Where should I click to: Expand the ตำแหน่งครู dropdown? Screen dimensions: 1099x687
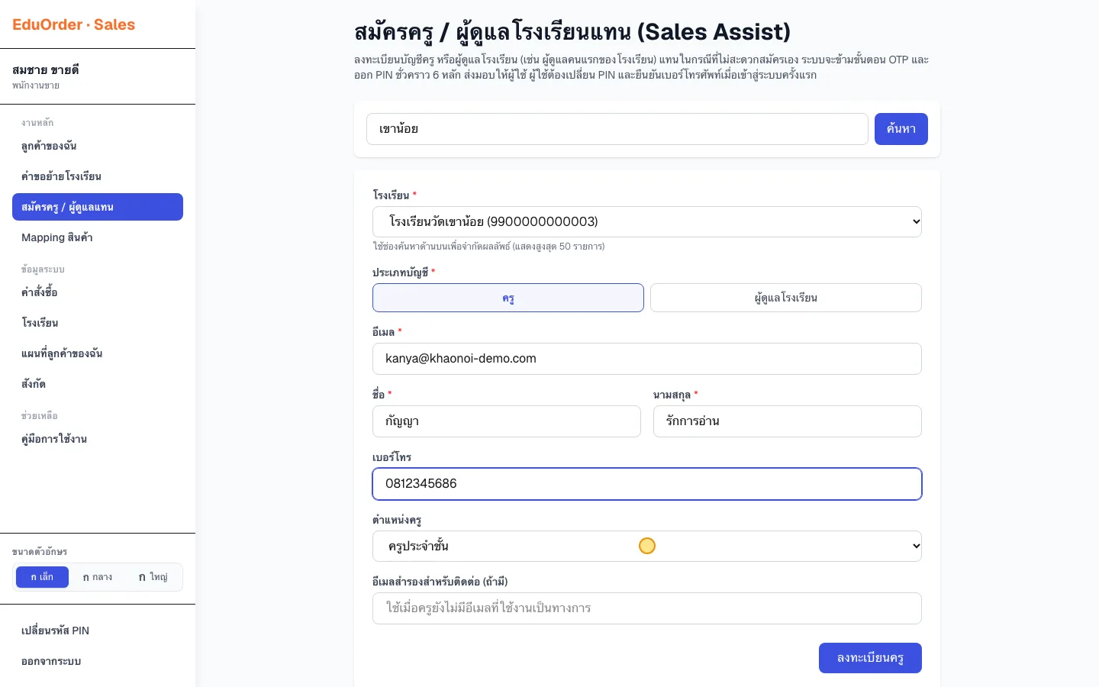647,546
